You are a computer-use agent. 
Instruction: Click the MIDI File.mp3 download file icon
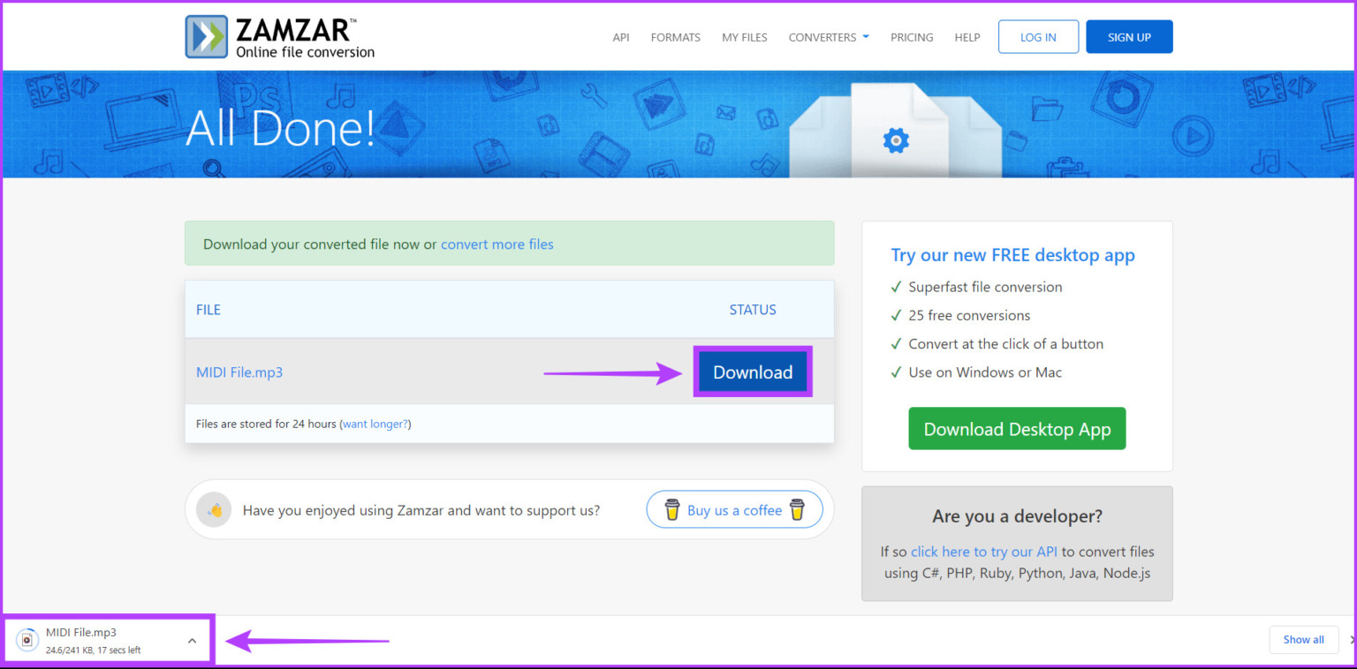tap(27, 641)
